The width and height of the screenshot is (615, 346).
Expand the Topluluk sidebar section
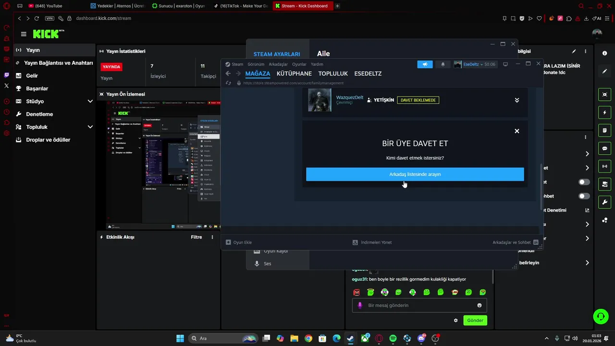click(54, 127)
